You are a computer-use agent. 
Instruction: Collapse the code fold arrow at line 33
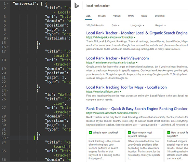point(8,138)
